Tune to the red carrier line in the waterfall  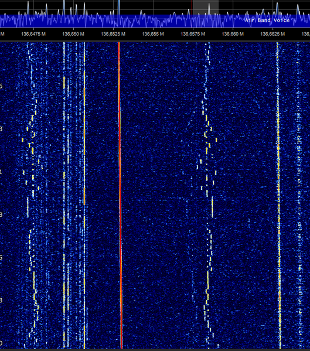[x=120, y=195]
